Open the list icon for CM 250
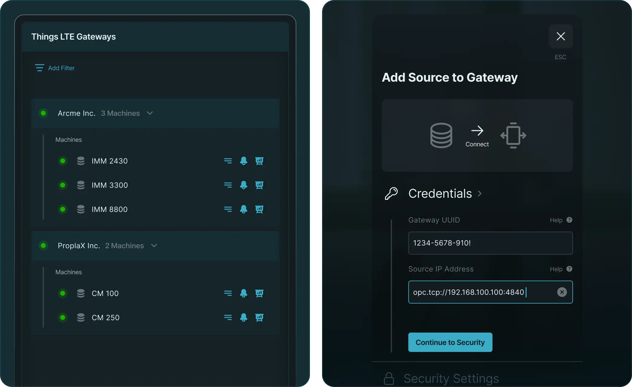 [228, 317]
